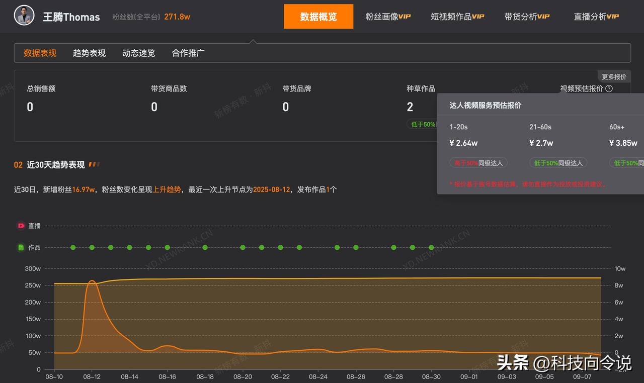Select the 数据表现 sub-tab

point(40,53)
